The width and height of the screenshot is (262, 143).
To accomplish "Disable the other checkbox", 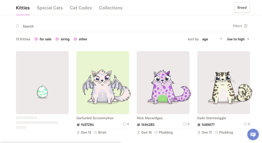I will [75, 39].
